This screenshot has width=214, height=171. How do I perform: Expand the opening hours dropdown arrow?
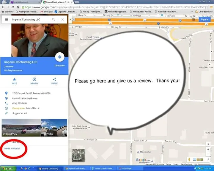(39, 108)
